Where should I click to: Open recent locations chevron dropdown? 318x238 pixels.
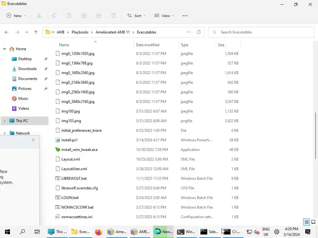(27, 32)
